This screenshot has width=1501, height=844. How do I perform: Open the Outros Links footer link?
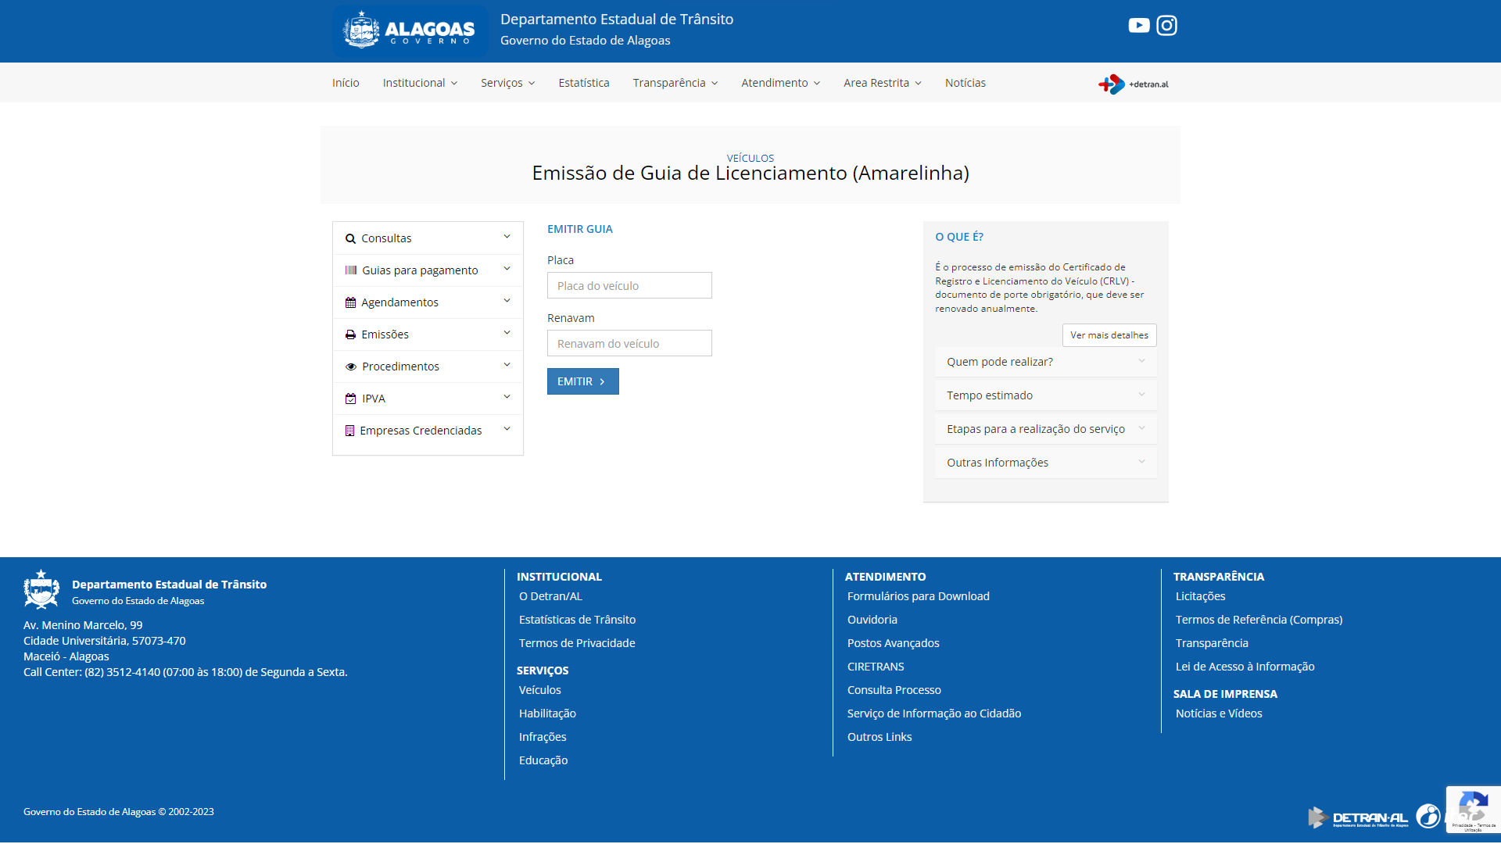(879, 737)
